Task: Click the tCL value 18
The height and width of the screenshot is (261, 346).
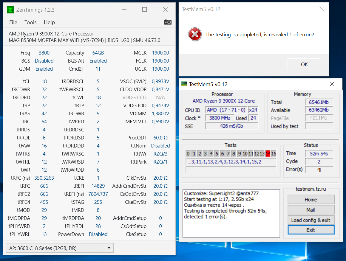Action: (44, 81)
